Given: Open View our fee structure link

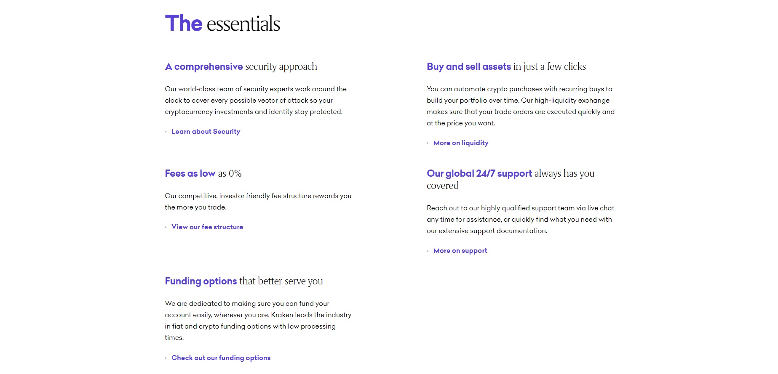Looking at the screenshot, I should coord(207,227).
